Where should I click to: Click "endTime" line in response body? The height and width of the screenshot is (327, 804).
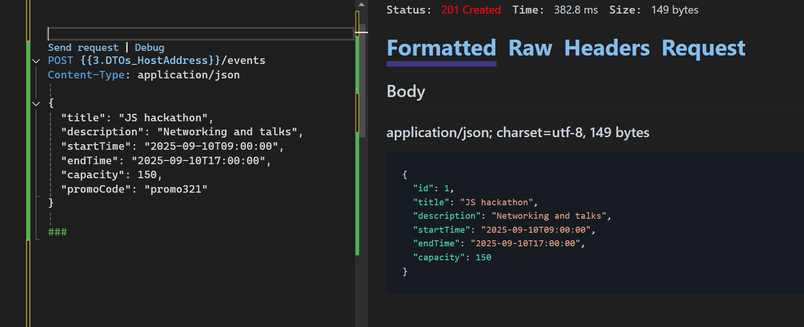tap(499, 244)
